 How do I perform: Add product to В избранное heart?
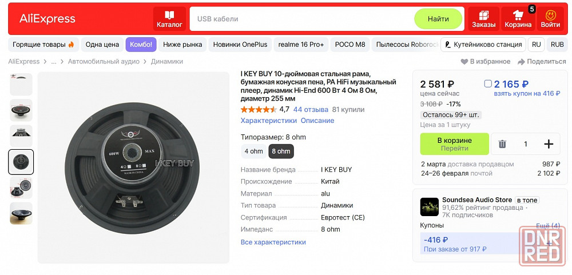pos(464,62)
